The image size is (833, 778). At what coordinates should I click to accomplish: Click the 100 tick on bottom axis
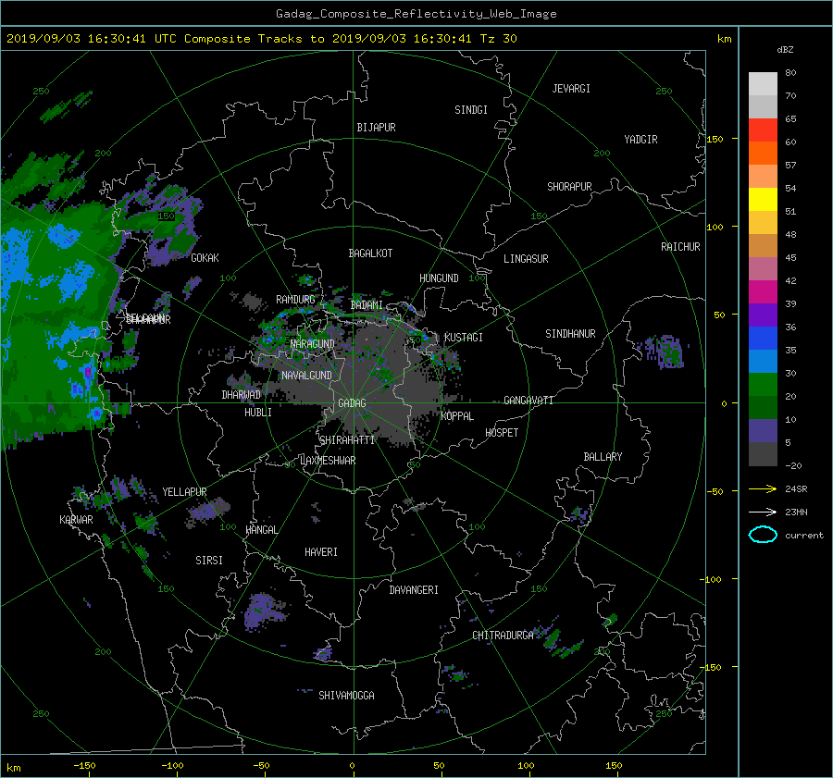tap(526, 766)
